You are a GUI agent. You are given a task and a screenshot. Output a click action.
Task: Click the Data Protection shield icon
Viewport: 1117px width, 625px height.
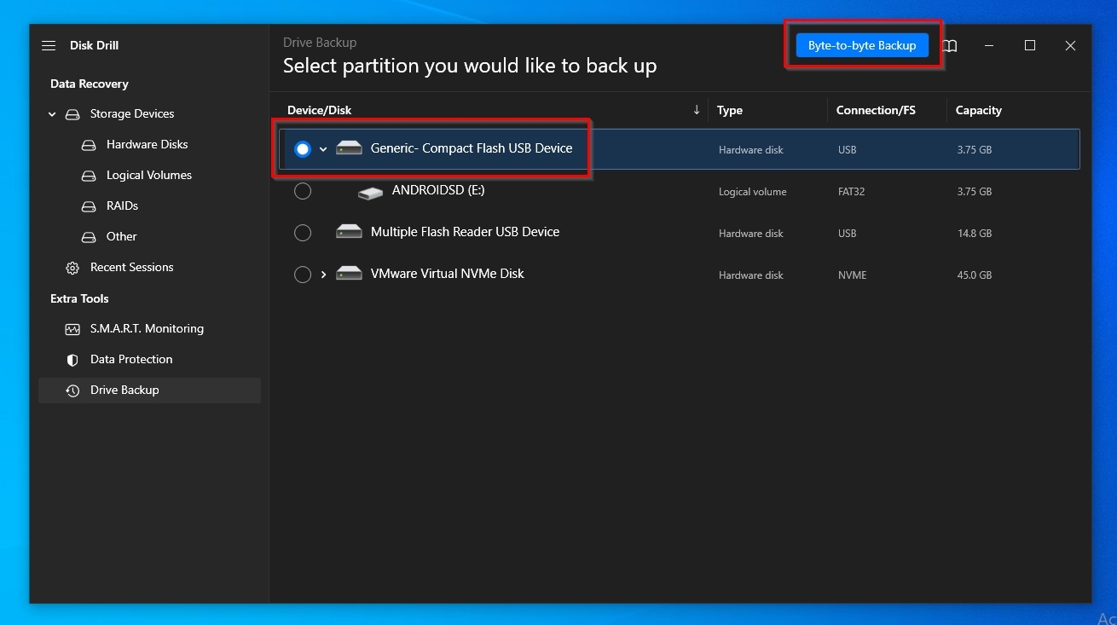point(72,360)
